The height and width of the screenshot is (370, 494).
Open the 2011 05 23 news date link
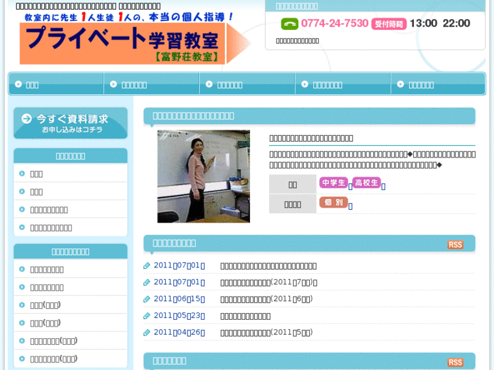coord(179,316)
